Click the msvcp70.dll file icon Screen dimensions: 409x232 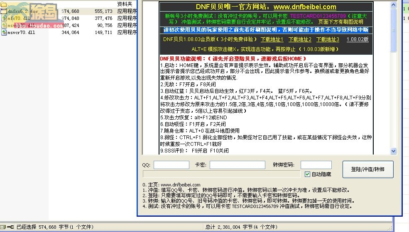4,25
